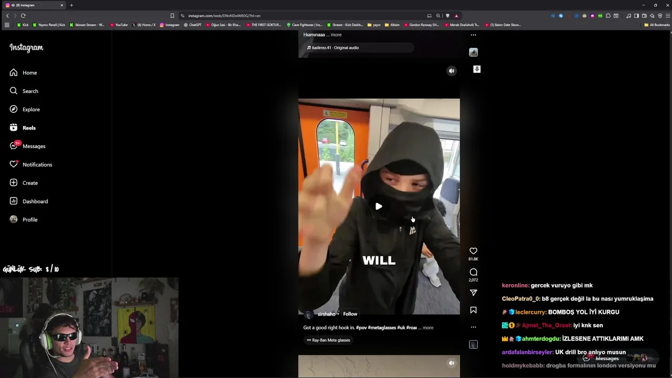Click the apps grid icon in bookmarks bar
The height and width of the screenshot is (378, 672).
pyautogui.click(x=7, y=25)
